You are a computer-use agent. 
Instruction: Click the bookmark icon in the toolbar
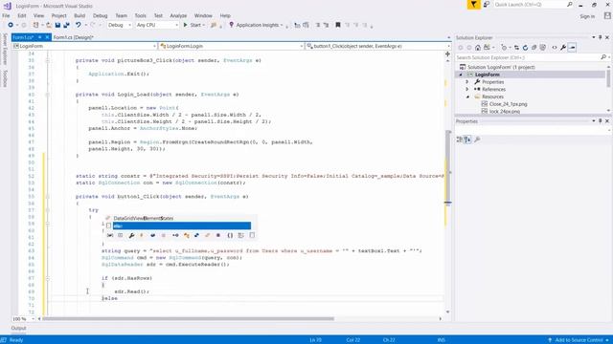(x=338, y=25)
